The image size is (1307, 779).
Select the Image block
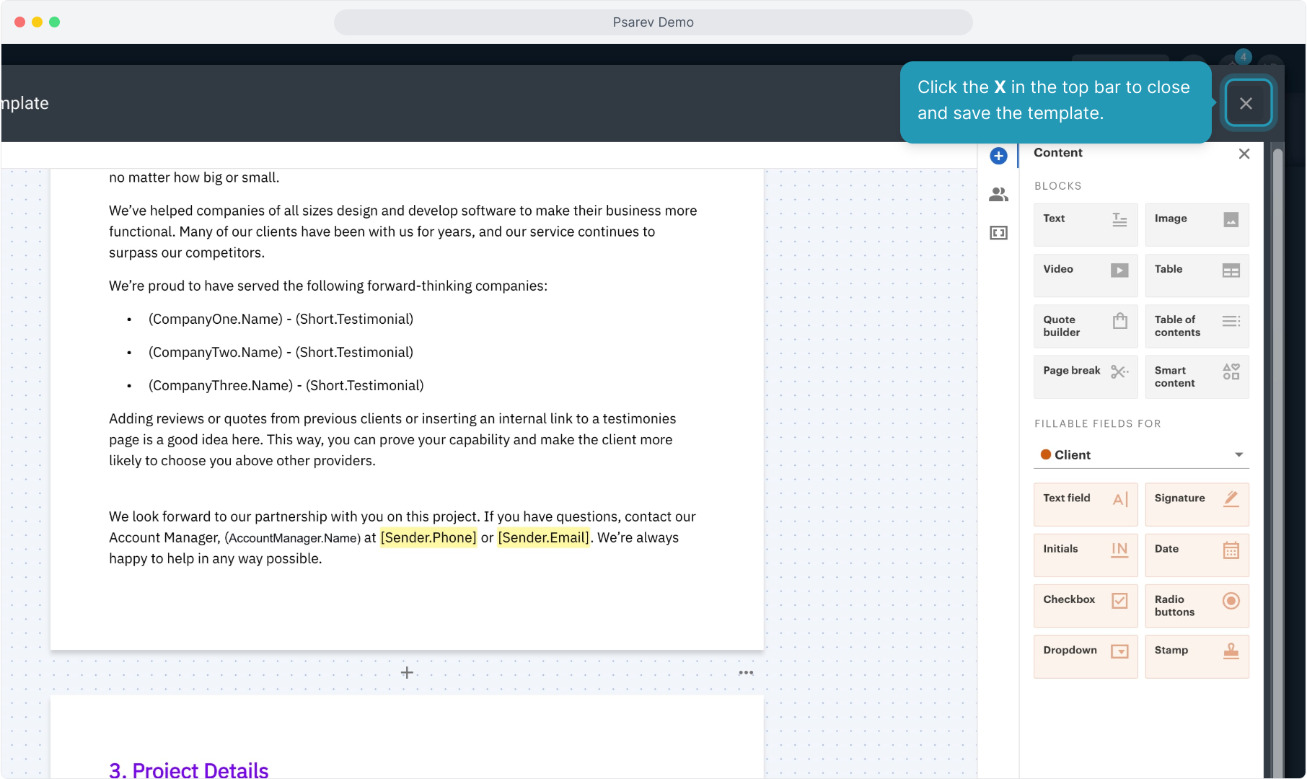click(x=1196, y=224)
